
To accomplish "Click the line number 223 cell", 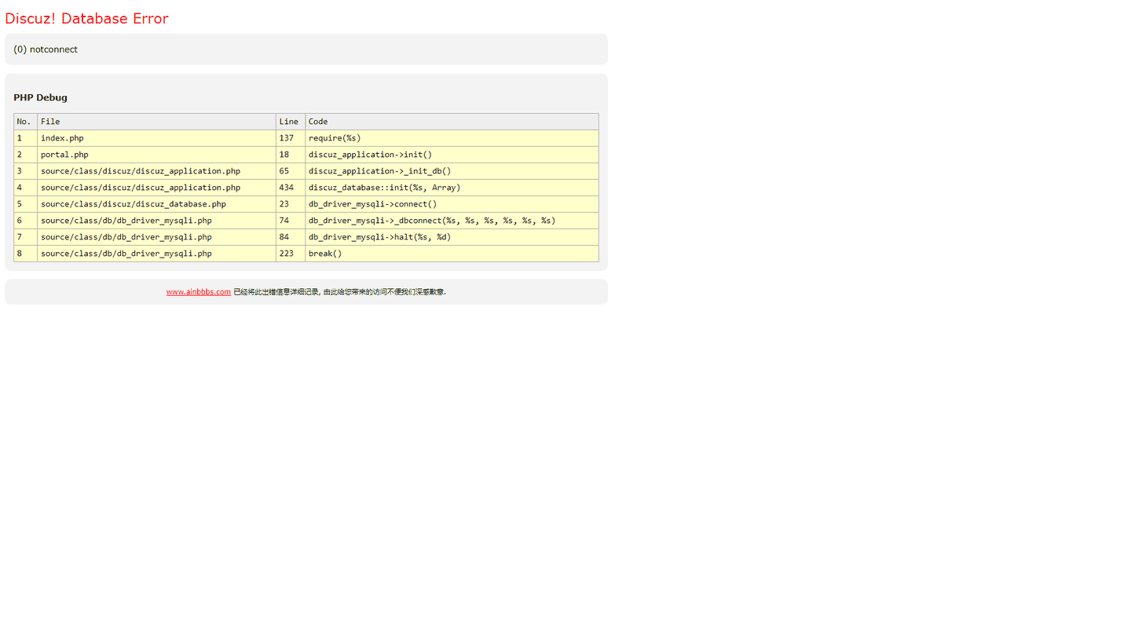I will click(x=290, y=254).
